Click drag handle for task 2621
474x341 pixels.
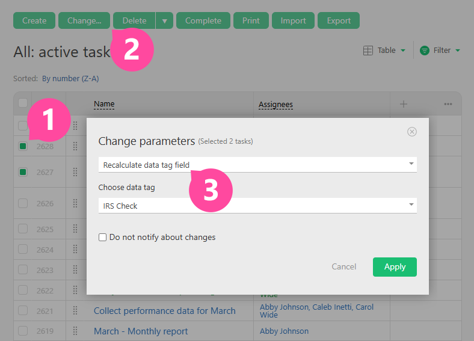pyautogui.click(x=75, y=311)
